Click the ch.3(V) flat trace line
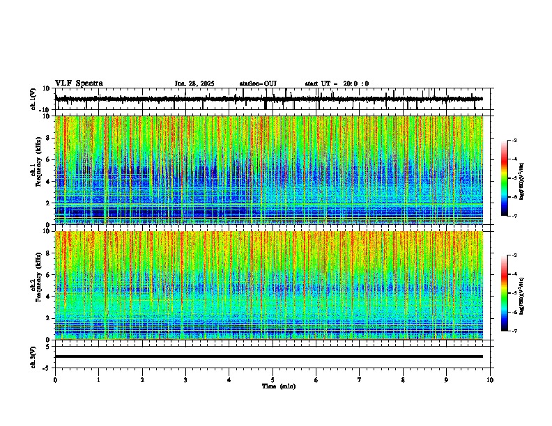 (x=269, y=356)
